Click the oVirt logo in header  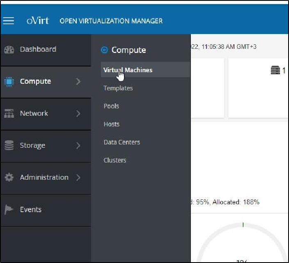[x=38, y=21]
